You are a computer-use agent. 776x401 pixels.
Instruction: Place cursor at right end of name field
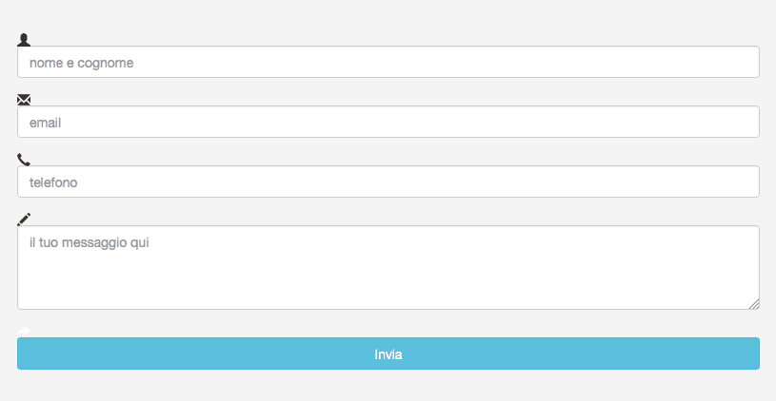[x=747, y=62]
